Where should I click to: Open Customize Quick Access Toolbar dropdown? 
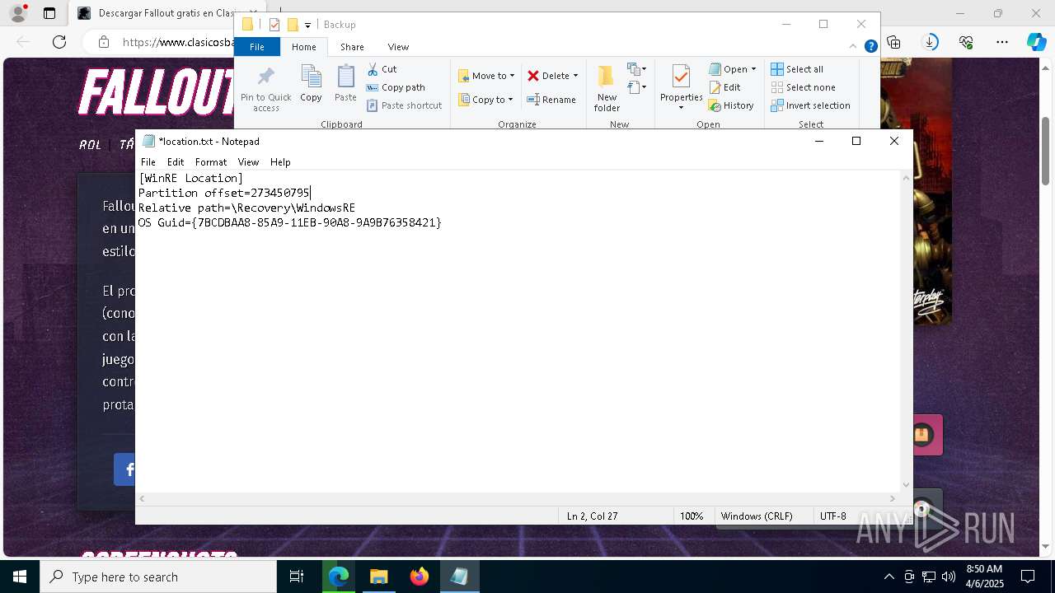307,25
